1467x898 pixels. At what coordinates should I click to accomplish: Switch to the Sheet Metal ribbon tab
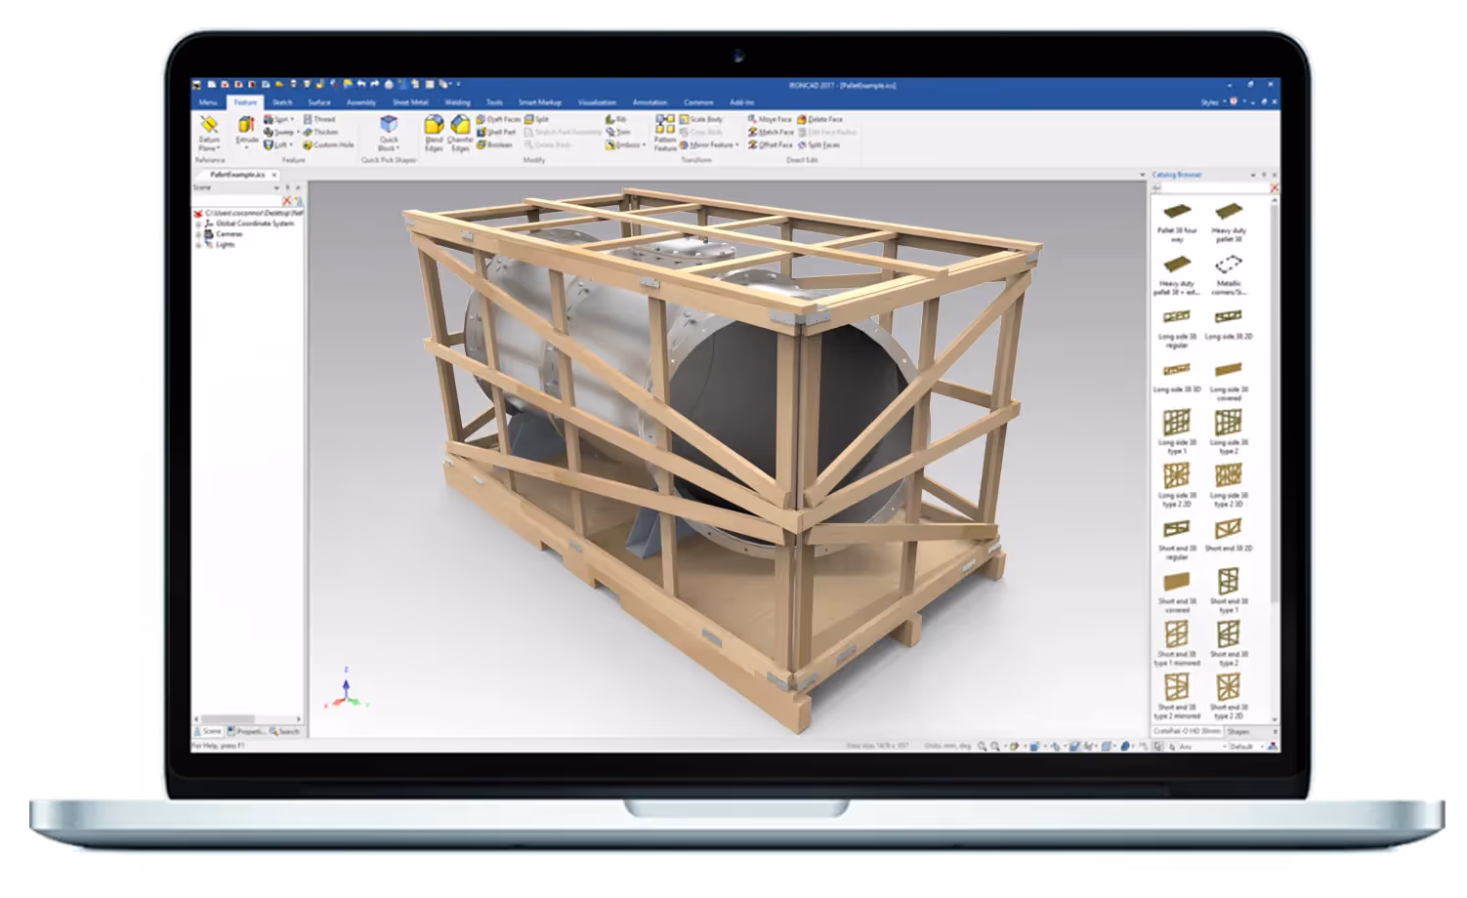[x=410, y=102]
